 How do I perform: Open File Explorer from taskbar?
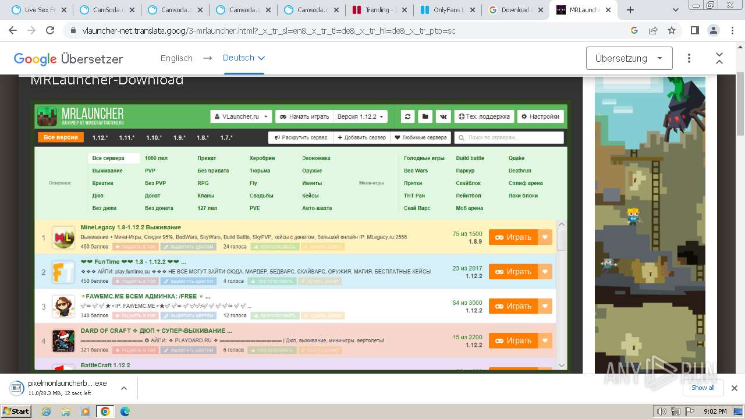point(66,411)
